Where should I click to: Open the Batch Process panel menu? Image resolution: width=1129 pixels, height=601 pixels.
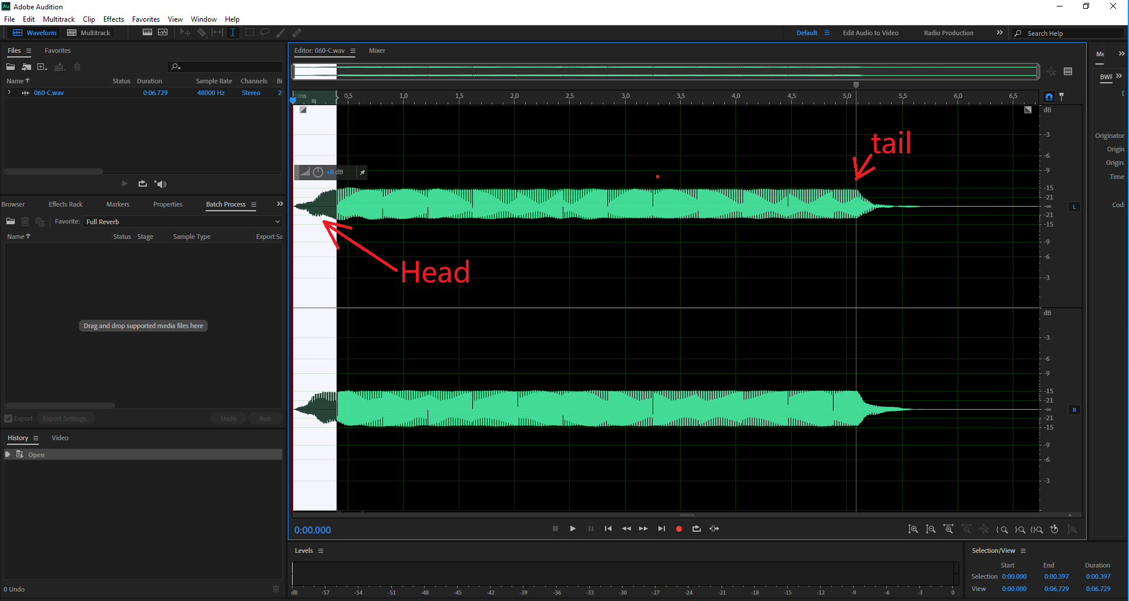click(x=254, y=205)
